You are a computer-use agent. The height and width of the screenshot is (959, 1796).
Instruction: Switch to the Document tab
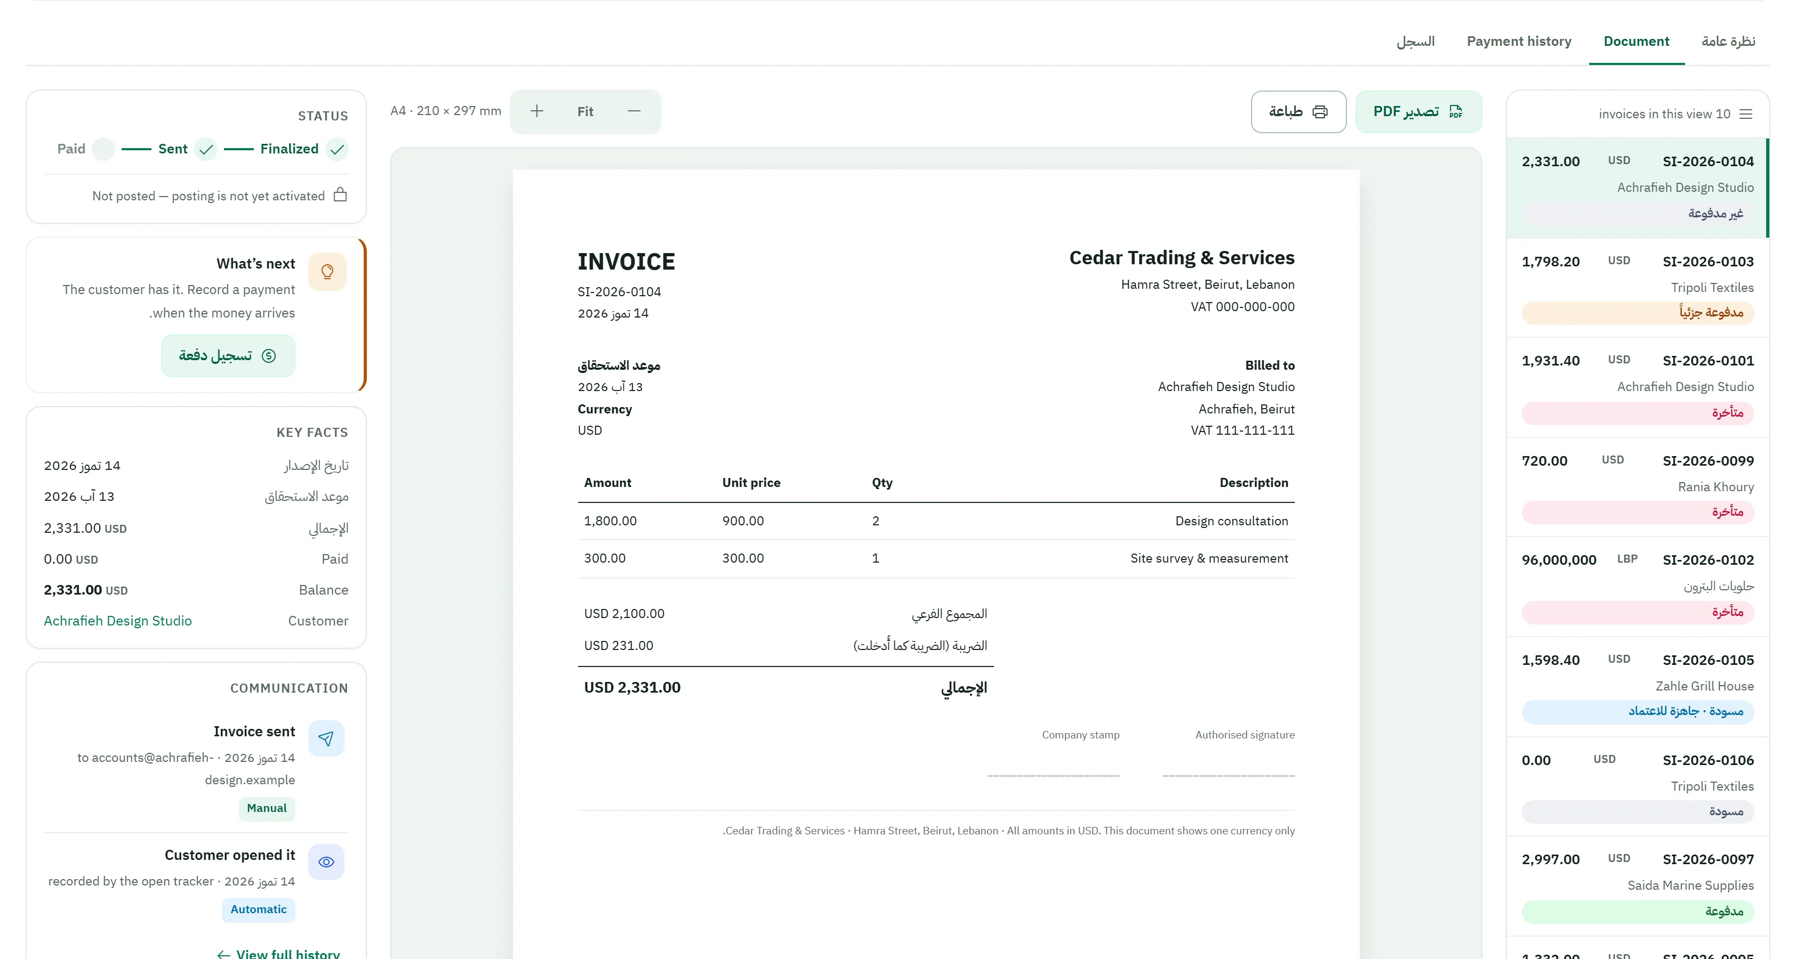click(x=1635, y=41)
